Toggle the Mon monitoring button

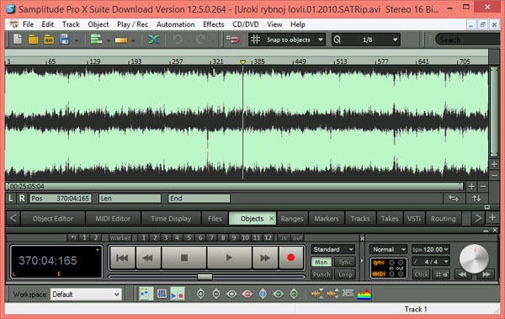pos(322,262)
